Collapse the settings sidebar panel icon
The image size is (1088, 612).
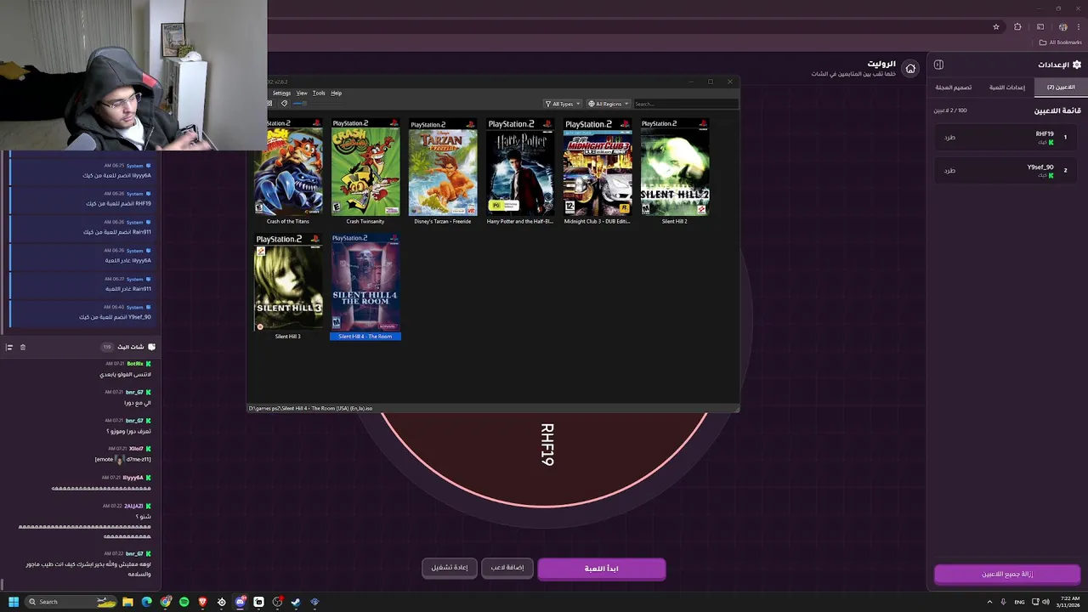(938, 65)
